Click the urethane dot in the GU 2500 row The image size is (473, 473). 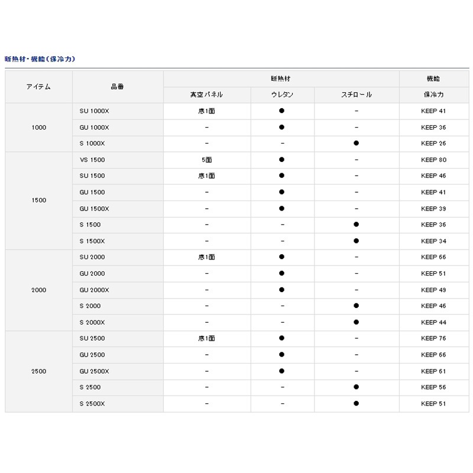click(x=282, y=355)
